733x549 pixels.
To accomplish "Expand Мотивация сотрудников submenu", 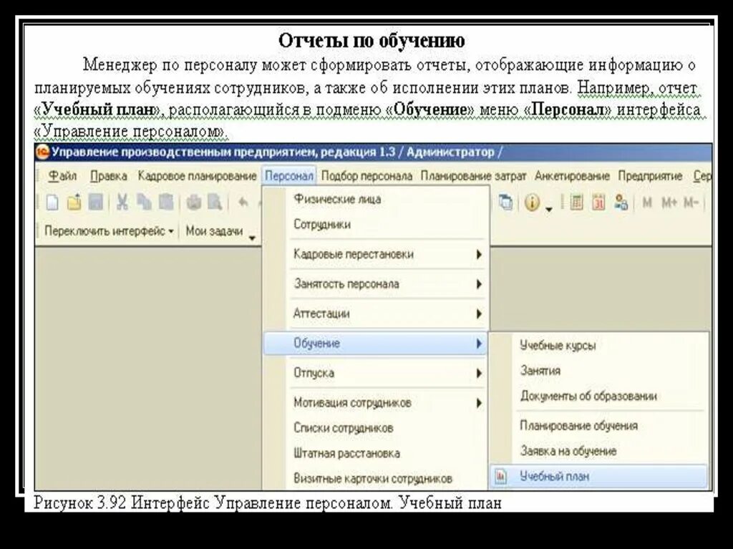I will [x=376, y=403].
